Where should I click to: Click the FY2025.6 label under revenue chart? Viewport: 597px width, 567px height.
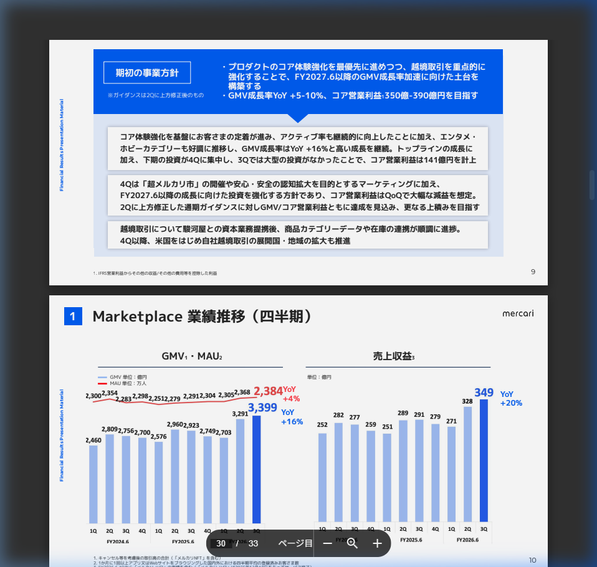(x=411, y=540)
